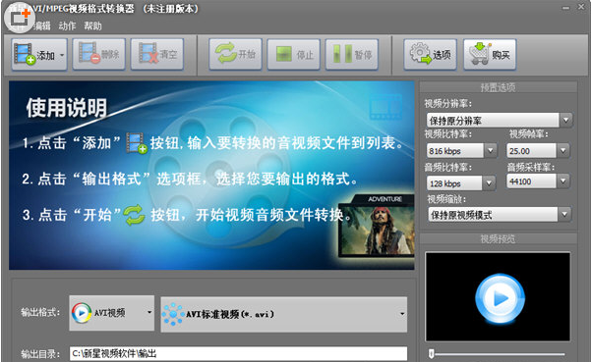The height and width of the screenshot is (362, 591).
Task: Click the 清空 (Clear) list icon
Action: pyautogui.click(x=148, y=53)
